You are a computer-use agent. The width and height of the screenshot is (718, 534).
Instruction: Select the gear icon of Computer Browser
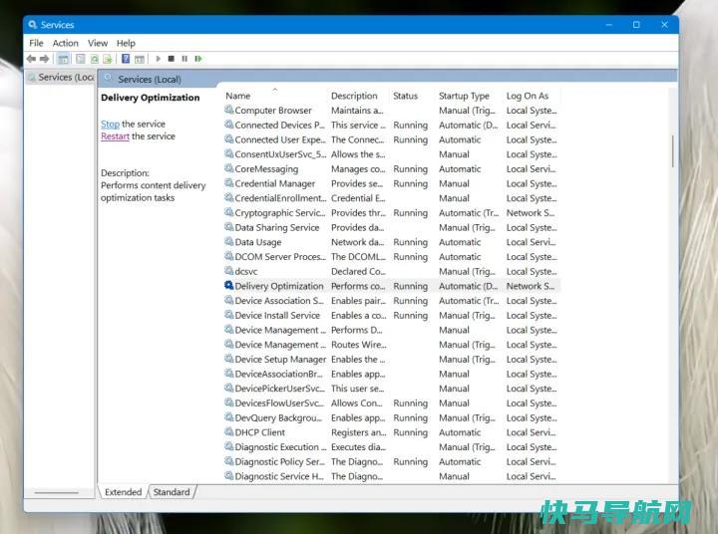tap(229, 110)
